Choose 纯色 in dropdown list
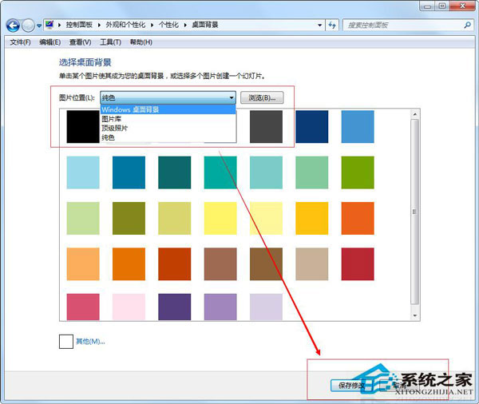This screenshot has width=479, height=404. pos(168,137)
